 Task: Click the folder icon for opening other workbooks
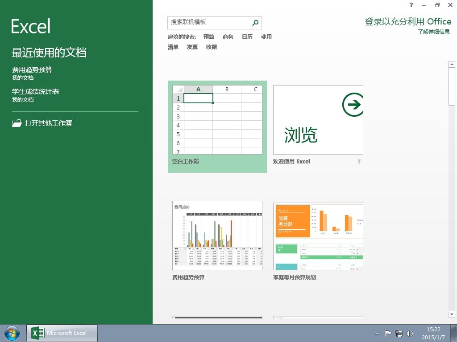(x=17, y=123)
